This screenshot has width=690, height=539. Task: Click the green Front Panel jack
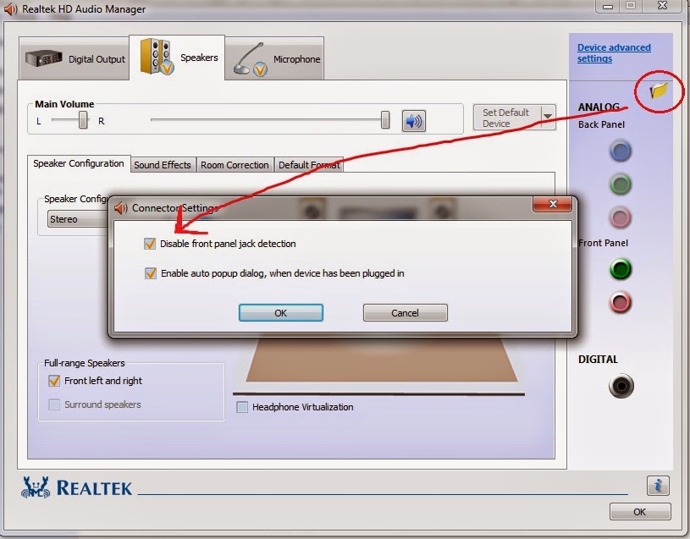pos(621,269)
